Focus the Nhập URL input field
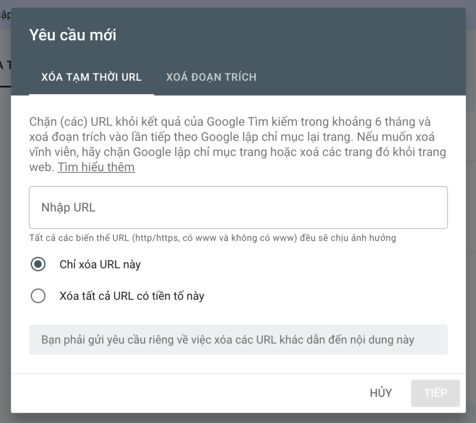The image size is (476, 423). (x=238, y=208)
